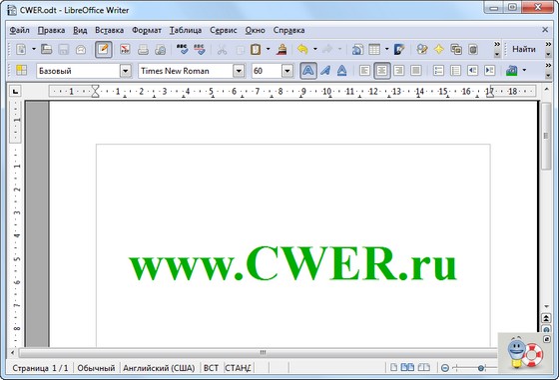Open the Table grid dropdown arrow

[387, 49]
